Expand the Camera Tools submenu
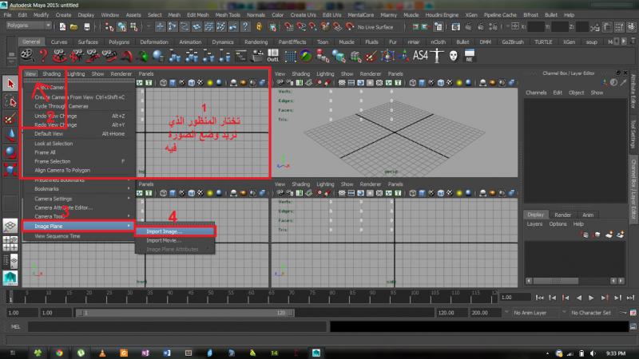 tap(78, 216)
